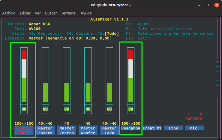Image resolution: width=222 pixels, height=140 pixels.
Task: Select the Master Lado channel label
Action: [x=109, y=130]
